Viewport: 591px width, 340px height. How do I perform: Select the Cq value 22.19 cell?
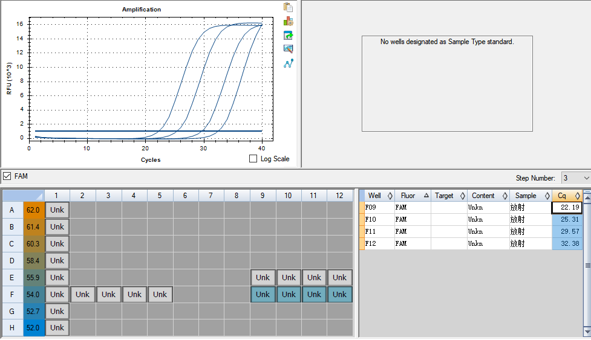coord(567,207)
